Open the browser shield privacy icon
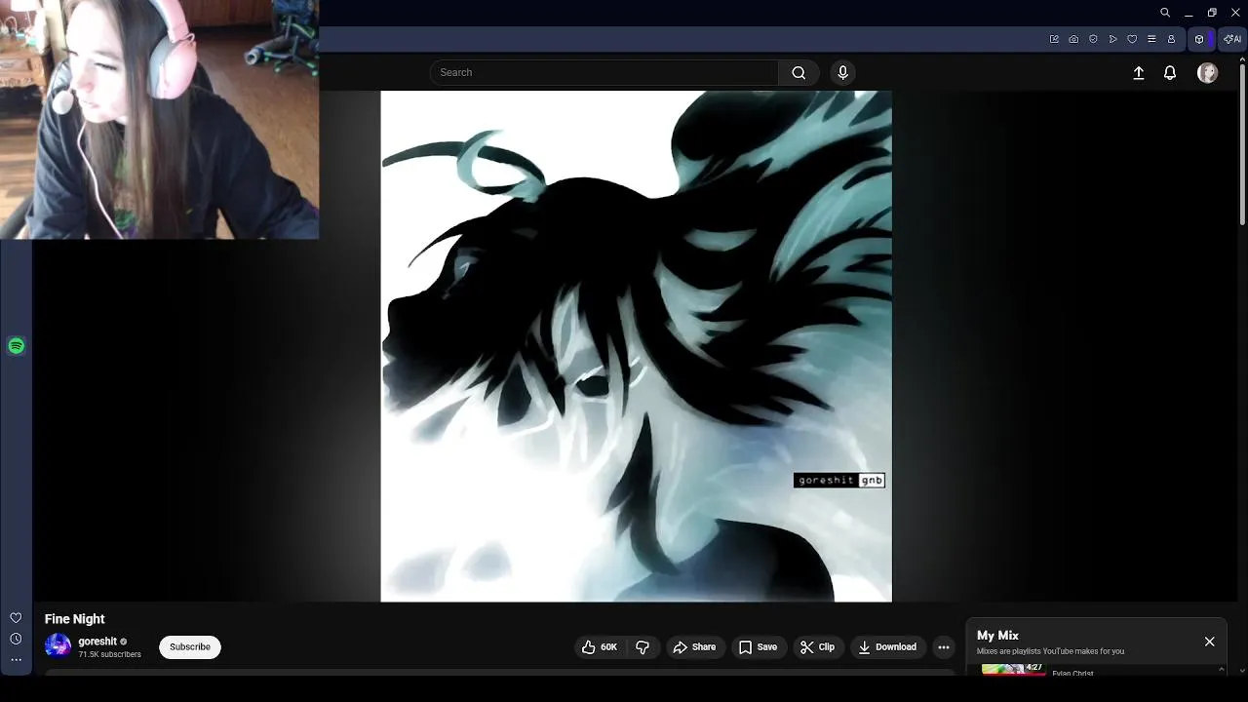1248x702 pixels. tap(1093, 39)
